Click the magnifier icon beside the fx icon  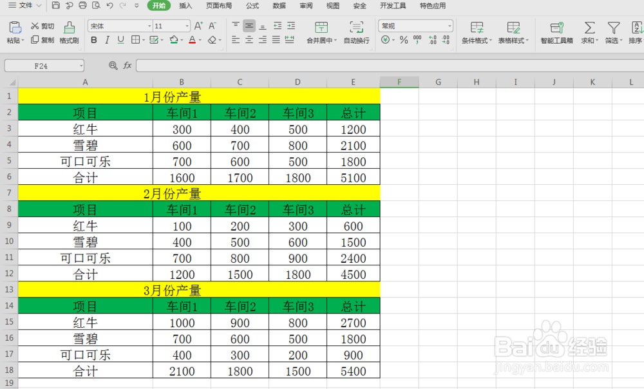click(x=113, y=65)
